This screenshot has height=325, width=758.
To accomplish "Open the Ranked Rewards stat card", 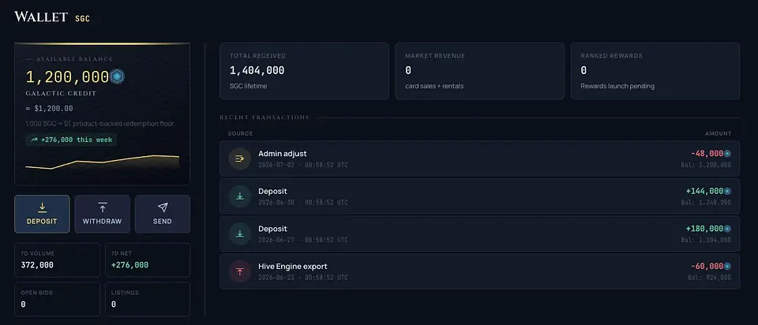I will (x=655, y=71).
